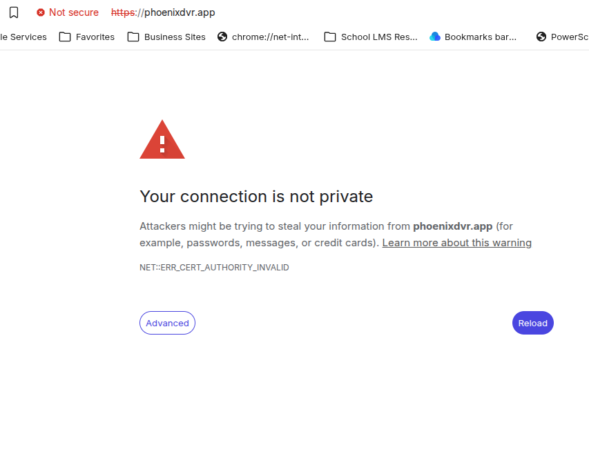The image size is (589, 467).
Task: Click the School LMS Res folder icon
Action: pos(330,37)
